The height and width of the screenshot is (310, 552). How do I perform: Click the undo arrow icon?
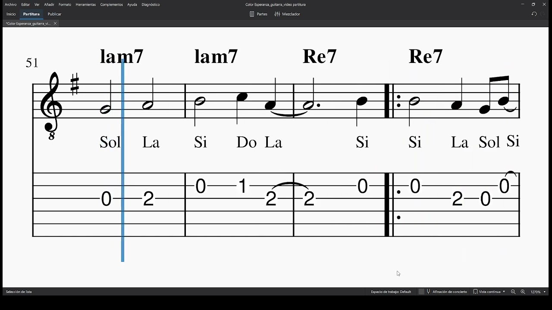pos(534,14)
